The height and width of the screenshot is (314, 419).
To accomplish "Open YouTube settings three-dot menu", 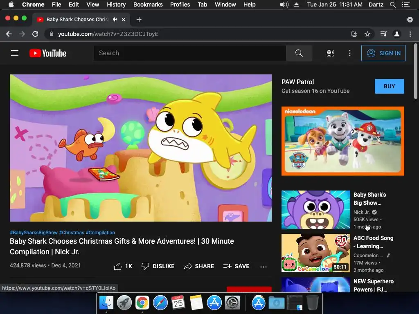I will 349,53.
